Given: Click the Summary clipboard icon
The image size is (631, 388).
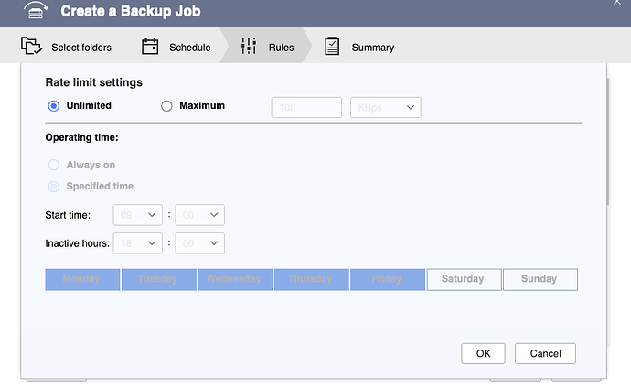Looking at the screenshot, I should 332,47.
